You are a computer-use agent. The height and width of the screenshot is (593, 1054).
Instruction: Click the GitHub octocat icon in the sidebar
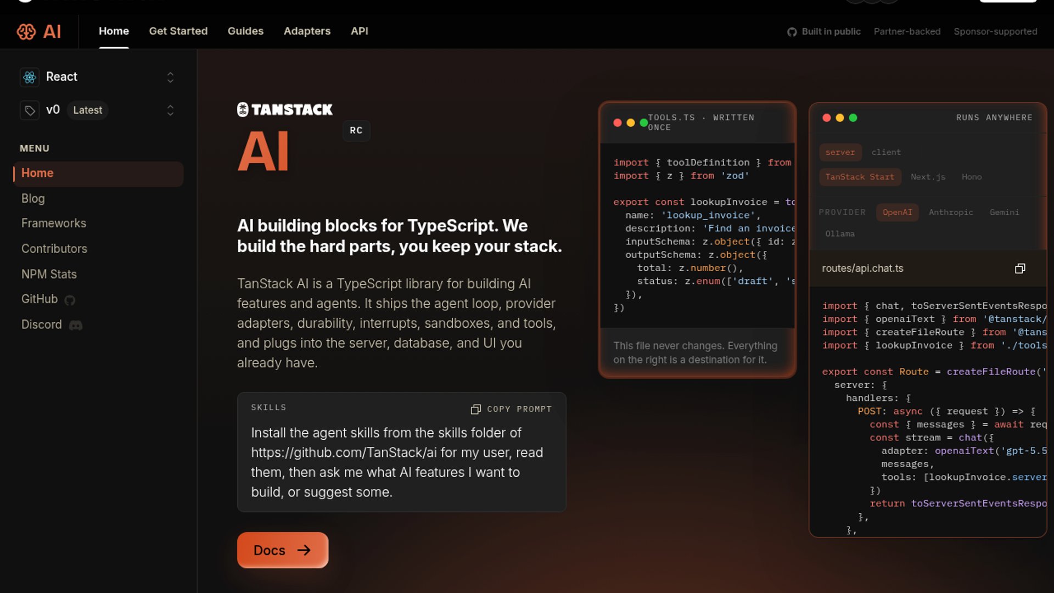(70, 300)
